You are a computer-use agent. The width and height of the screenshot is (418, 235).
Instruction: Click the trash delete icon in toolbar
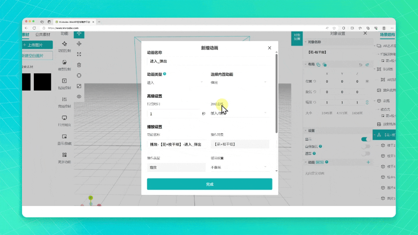(x=79, y=65)
